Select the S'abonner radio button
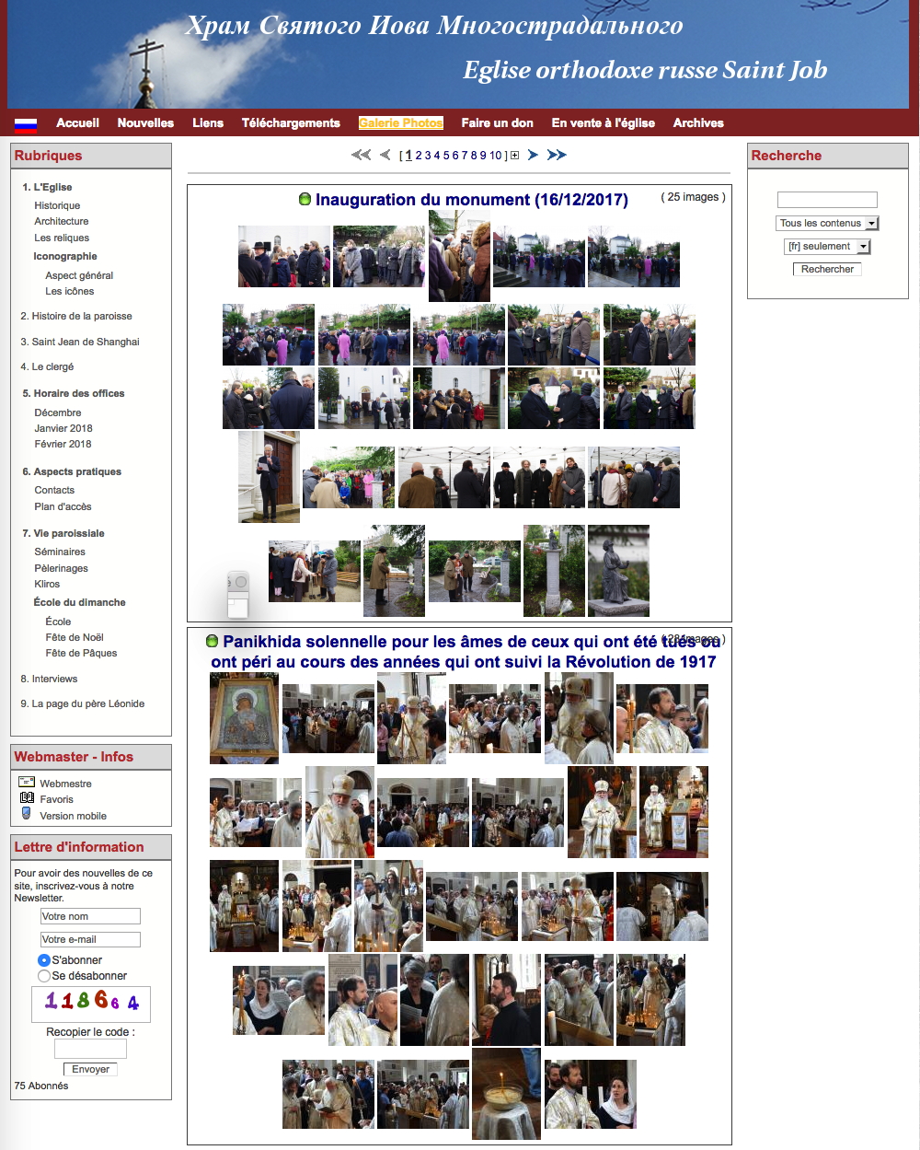The image size is (920, 1150). click(x=43, y=960)
